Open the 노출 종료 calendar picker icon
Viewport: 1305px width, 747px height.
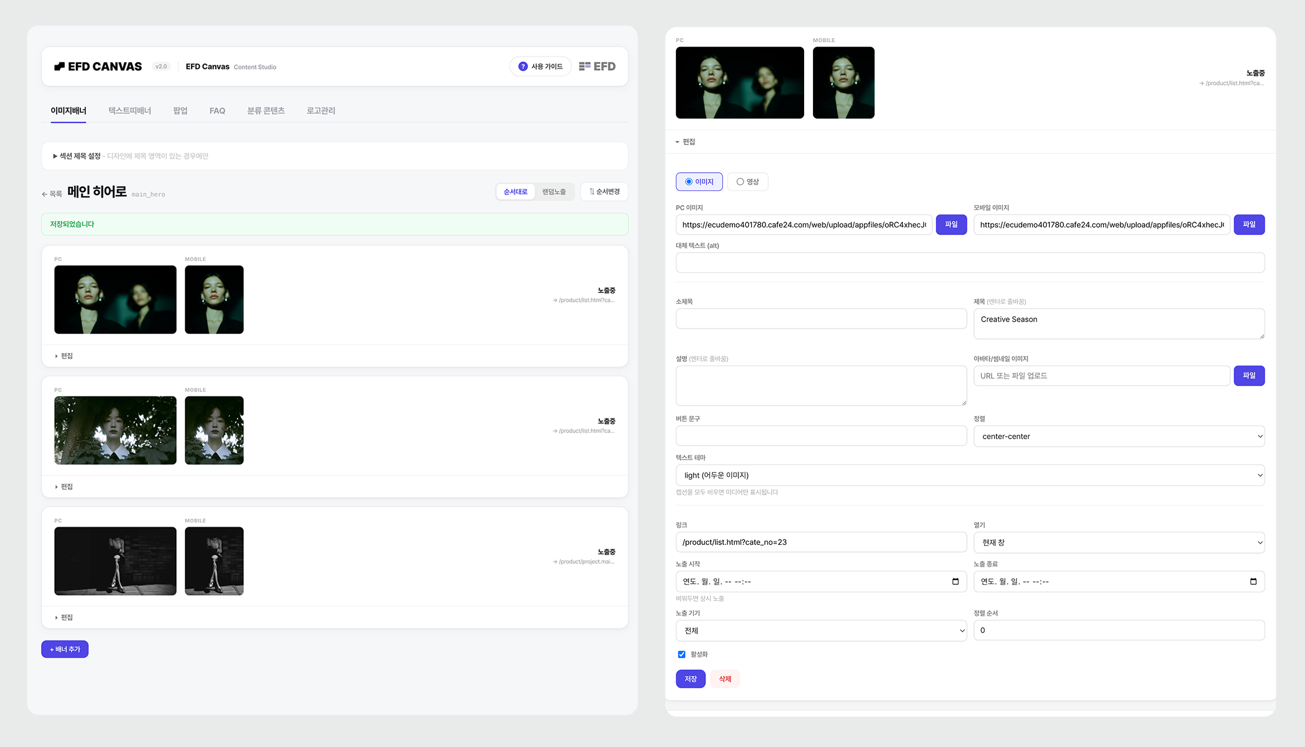[1253, 581]
